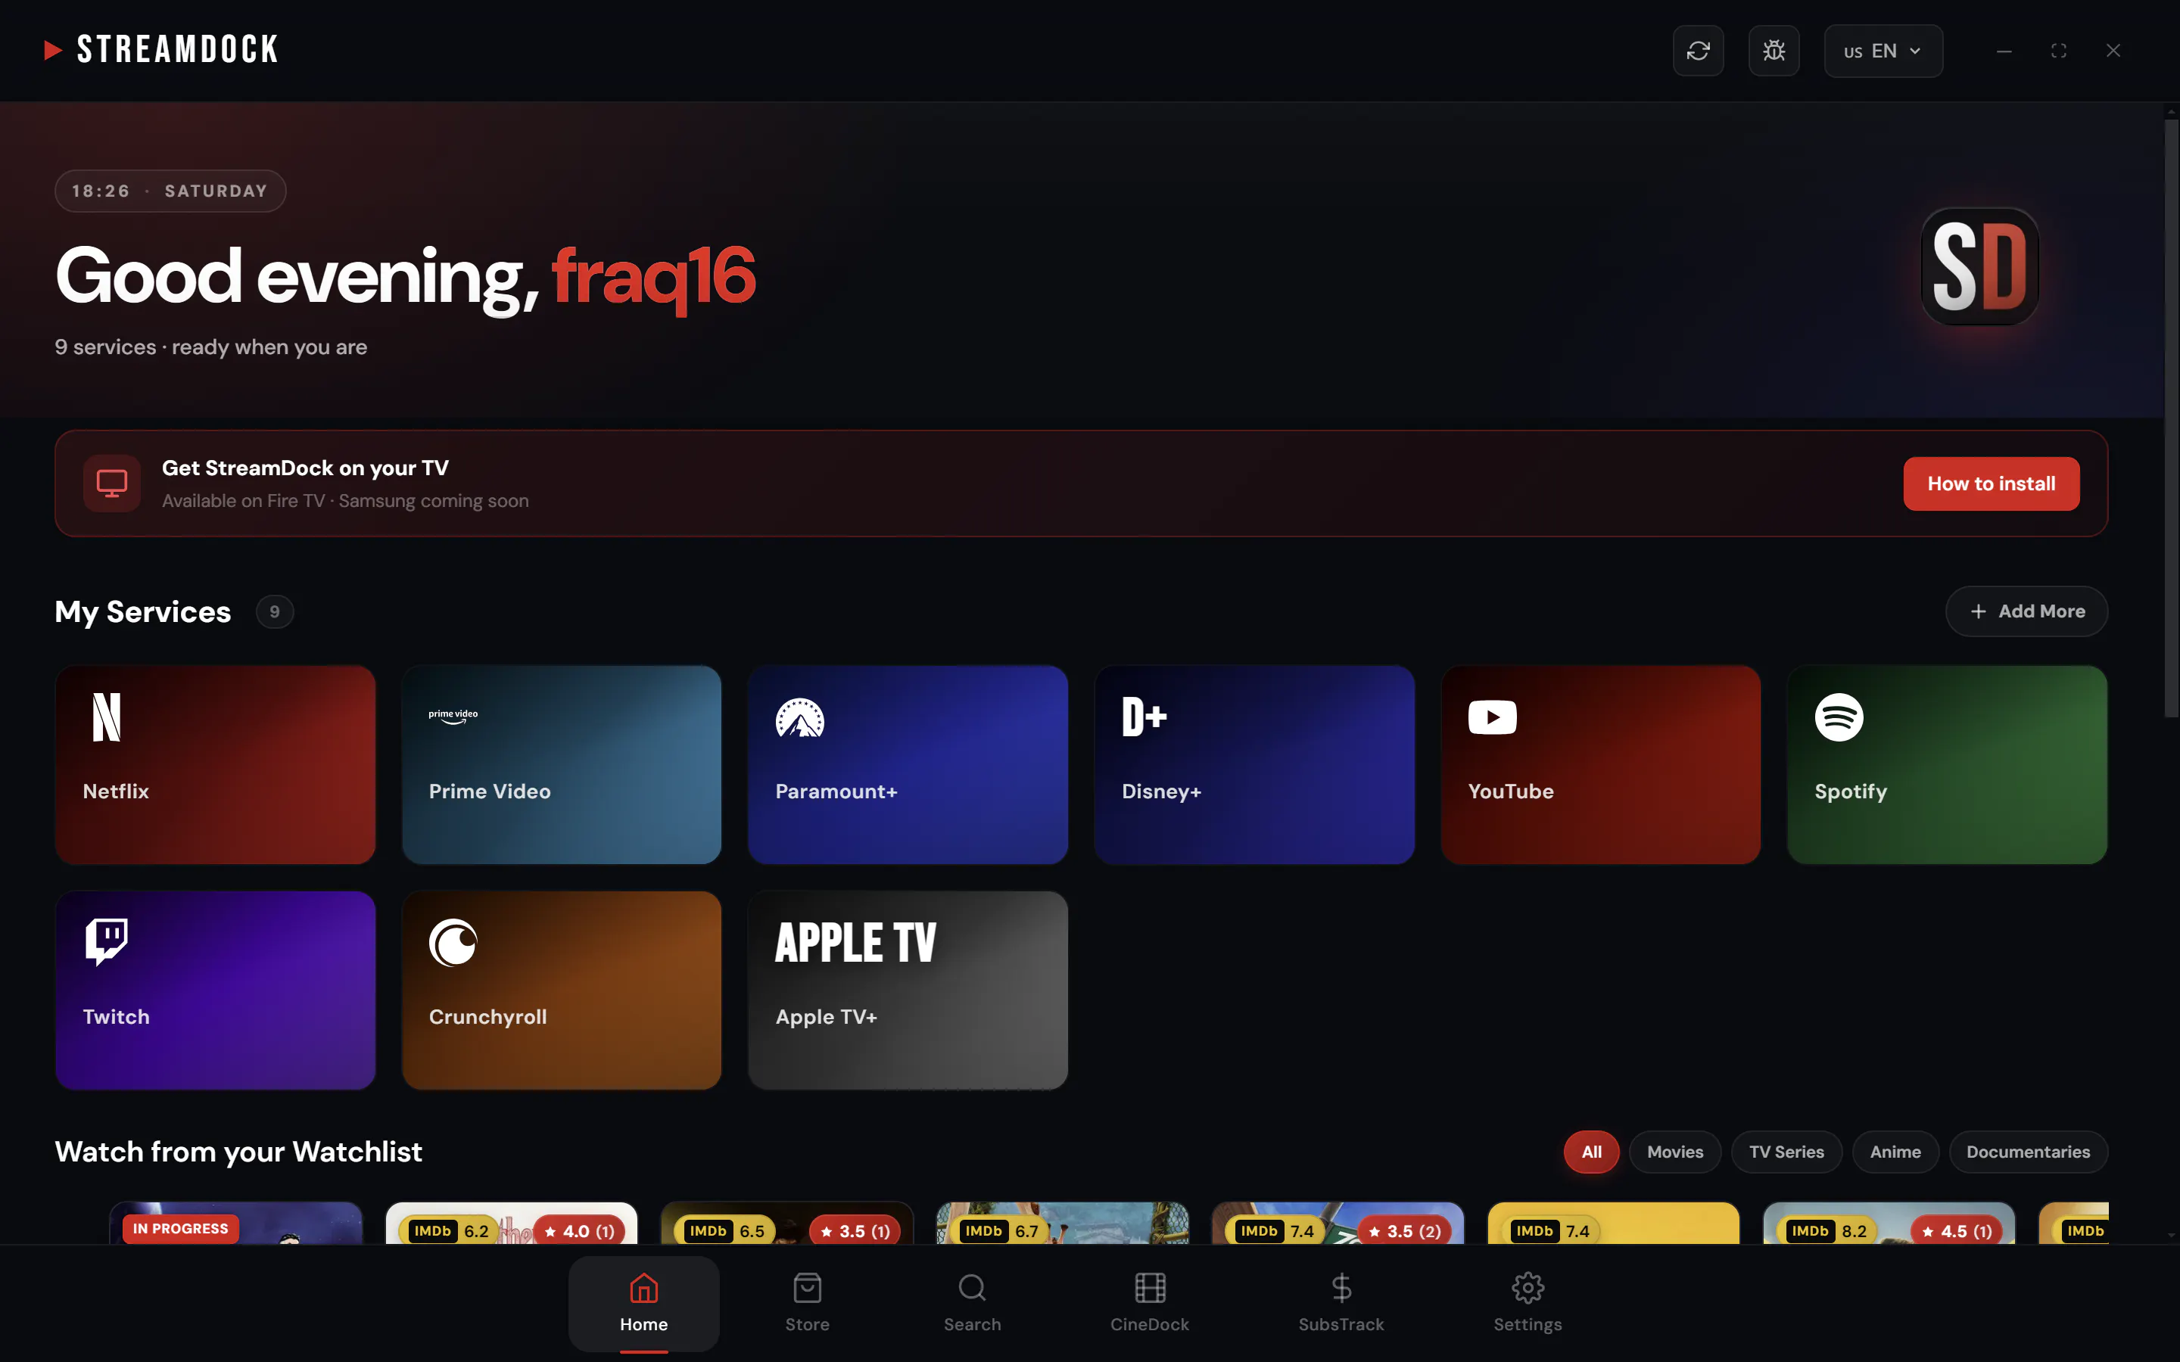Click the Add More services button
2180x1362 pixels.
tap(2027, 611)
